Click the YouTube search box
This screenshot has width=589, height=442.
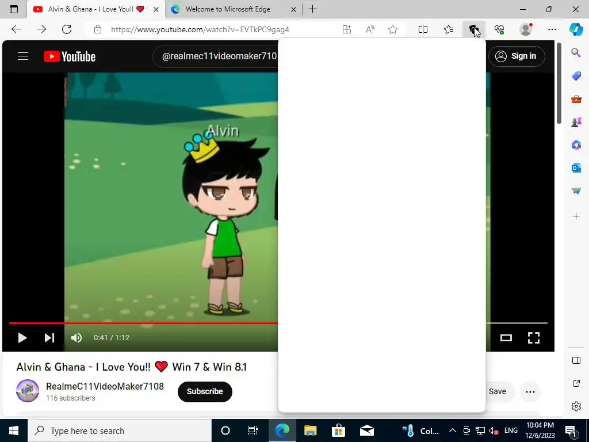click(216, 56)
